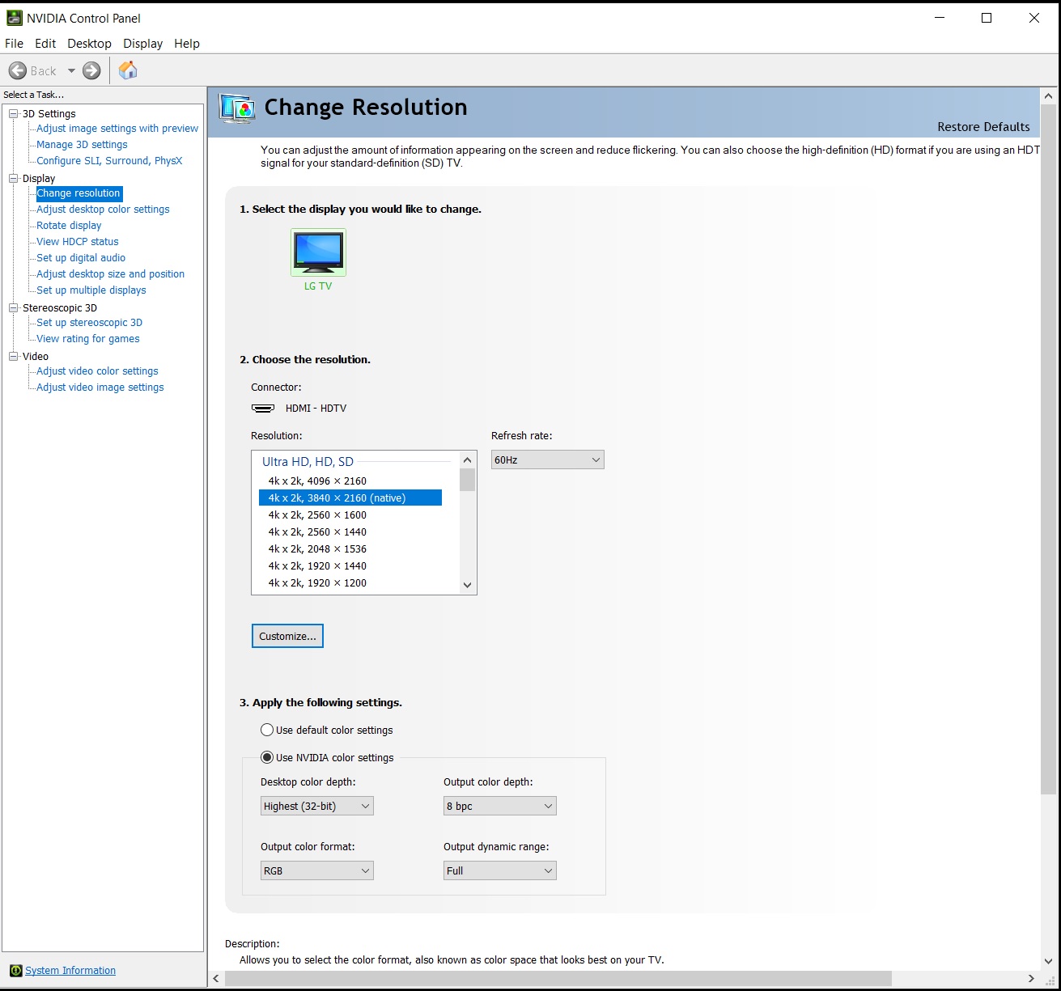Image resolution: width=1061 pixels, height=991 pixels.
Task: Open Adjust video color settings
Action: (97, 371)
